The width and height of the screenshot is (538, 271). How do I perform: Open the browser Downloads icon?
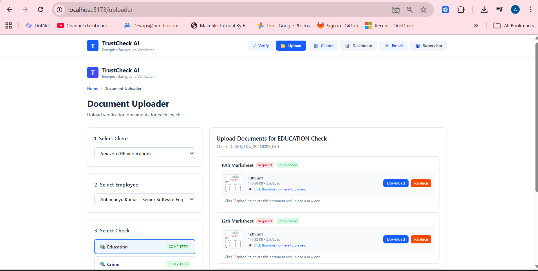[x=484, y=10]
